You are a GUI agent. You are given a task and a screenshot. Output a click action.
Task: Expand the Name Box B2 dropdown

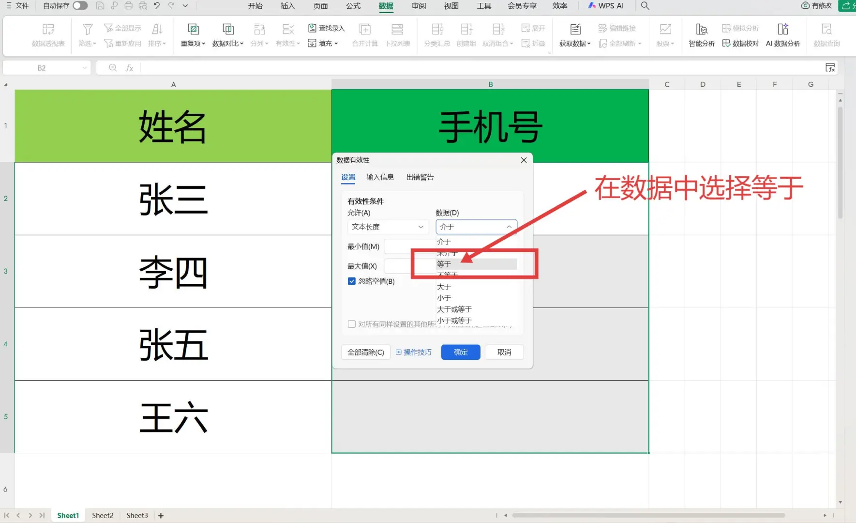coord(85,68)
